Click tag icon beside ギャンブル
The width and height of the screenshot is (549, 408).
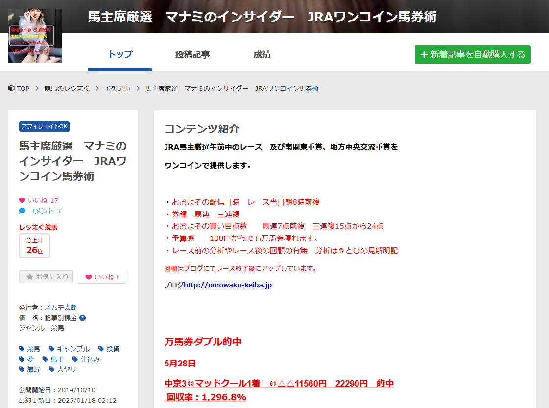pos(52,349)
